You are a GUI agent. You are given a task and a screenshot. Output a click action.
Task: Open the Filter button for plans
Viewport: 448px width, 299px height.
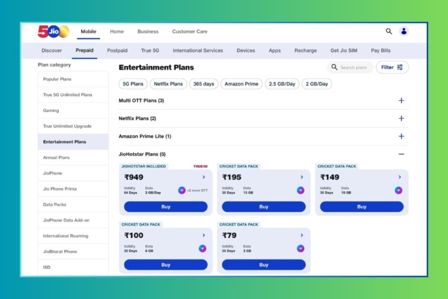tap(392, 67)
